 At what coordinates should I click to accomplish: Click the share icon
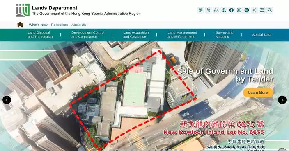[x=255, y=10]
